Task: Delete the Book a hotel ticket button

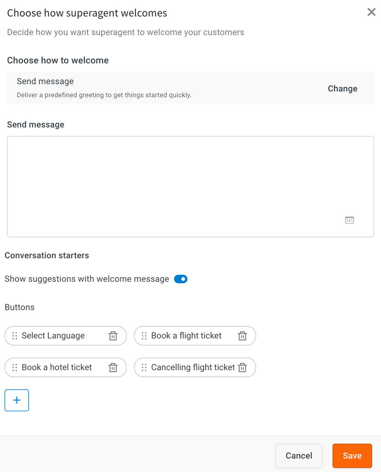Action: pos(113,367)
